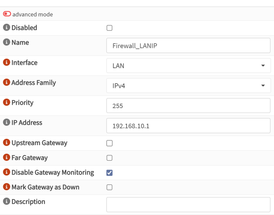Click the info icon beside Disabled
274x215 pixels.
point(6,28)
